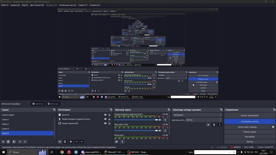This screenshot has height=155, width=276.
Task: Open the Справка menu
Action: coord(95,5)
